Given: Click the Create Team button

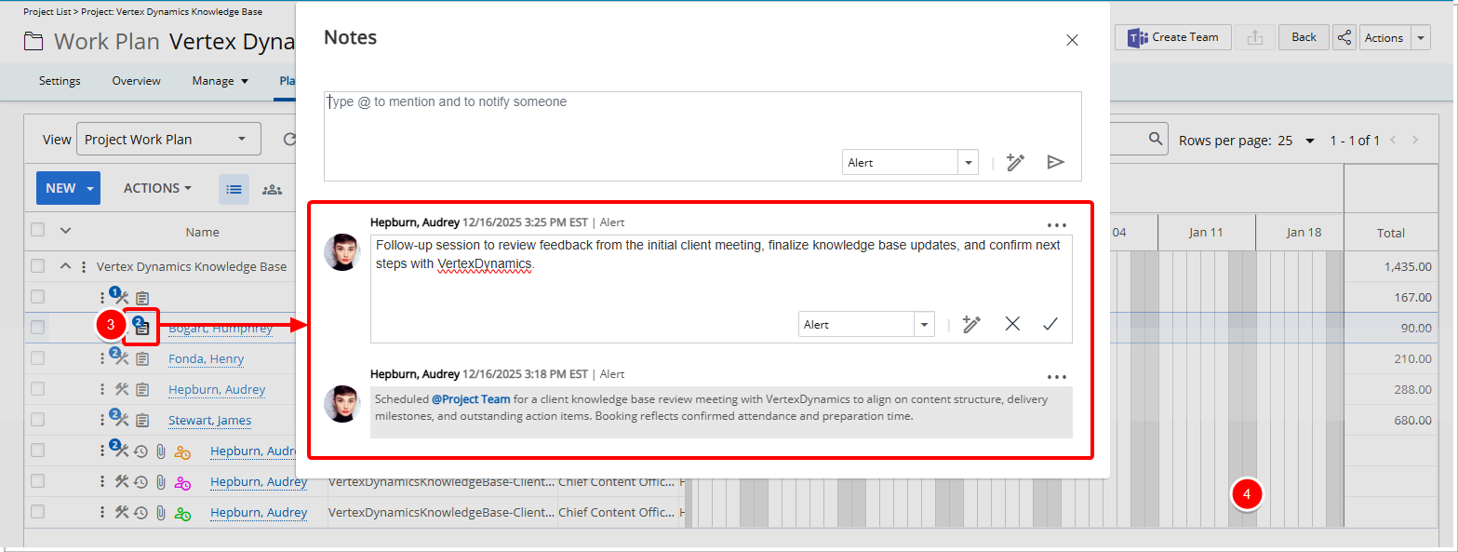Looking at the screenshot, I should click(1172, 37).
